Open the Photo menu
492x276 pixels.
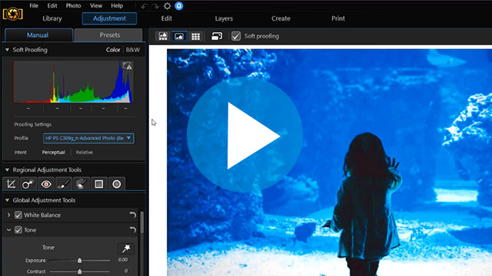tap(74, 5)
